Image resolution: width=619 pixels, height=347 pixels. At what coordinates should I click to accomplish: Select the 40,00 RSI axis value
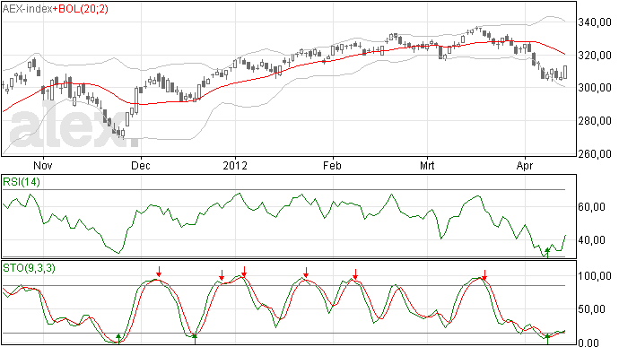coord(591,240)
